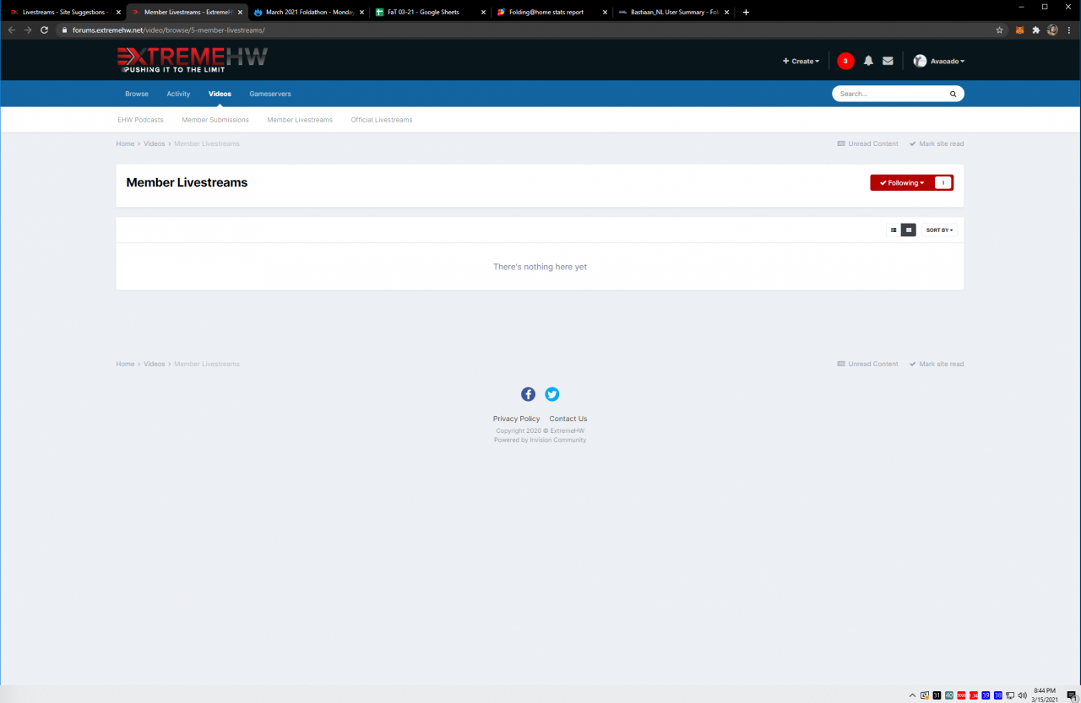
Task: Click the Mark site read link
Action: point(937,143)
